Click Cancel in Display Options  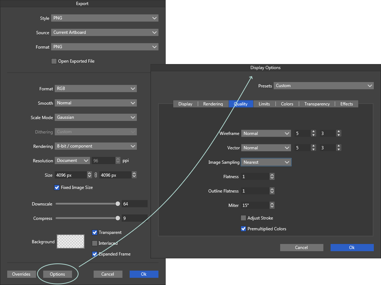tap(301, 247)
